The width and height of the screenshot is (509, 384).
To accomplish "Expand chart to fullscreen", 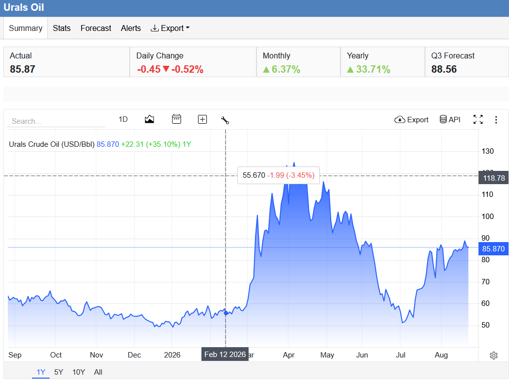I will pos(478,119).
